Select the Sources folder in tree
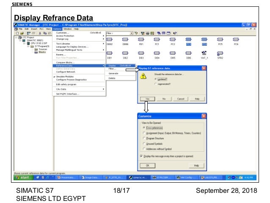The image size is (270, 203). pyautogui.click(x=41, y=49)
